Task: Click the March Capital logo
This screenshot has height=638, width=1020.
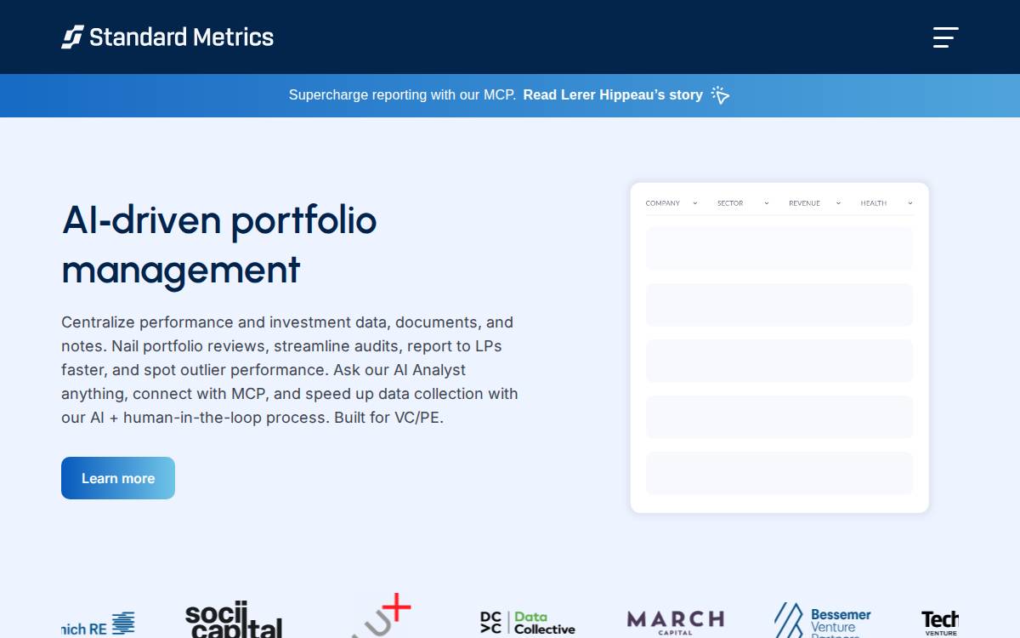Action: (x=676, y=622)
